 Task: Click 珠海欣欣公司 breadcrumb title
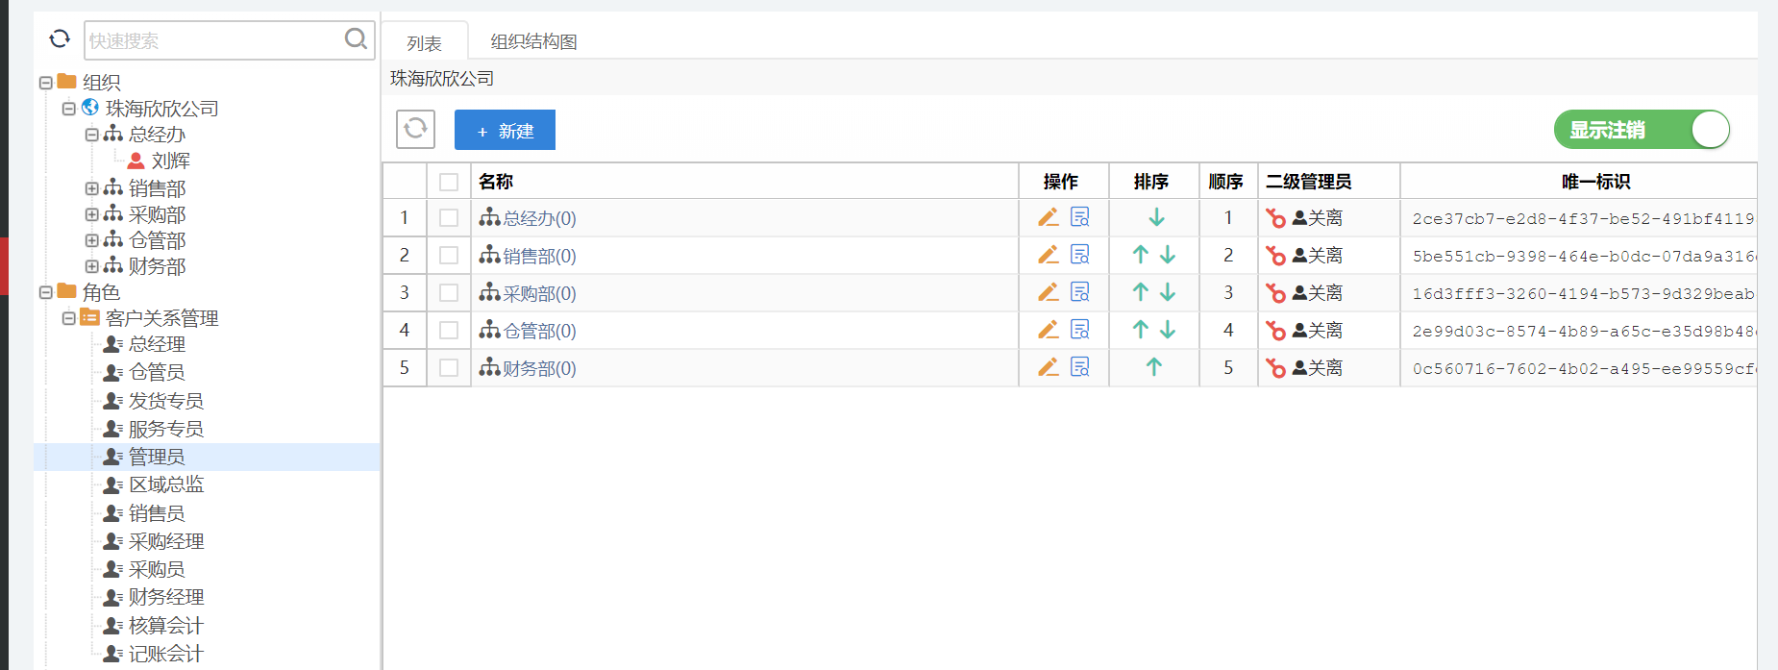[x=442, y=79]
